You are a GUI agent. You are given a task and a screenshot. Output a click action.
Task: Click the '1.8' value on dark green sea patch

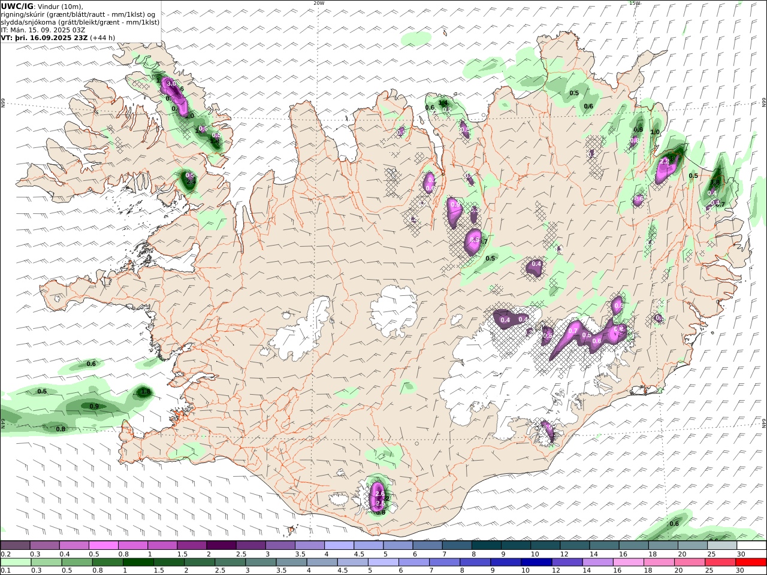click(x=145, y=392)
